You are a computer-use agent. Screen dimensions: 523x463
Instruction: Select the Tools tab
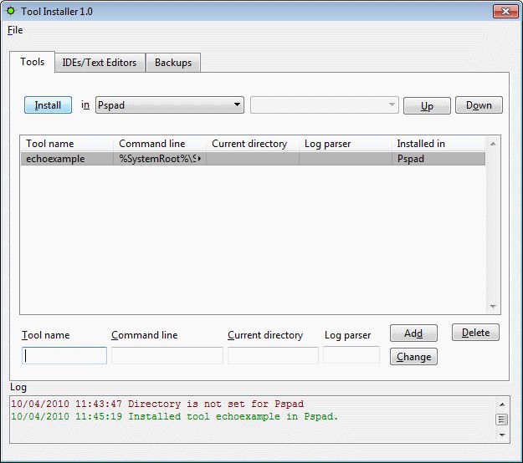(33, 62)
